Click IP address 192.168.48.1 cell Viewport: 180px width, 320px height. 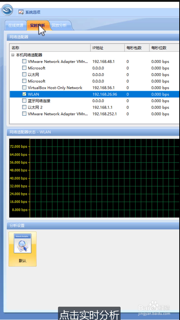click(104, 61)
